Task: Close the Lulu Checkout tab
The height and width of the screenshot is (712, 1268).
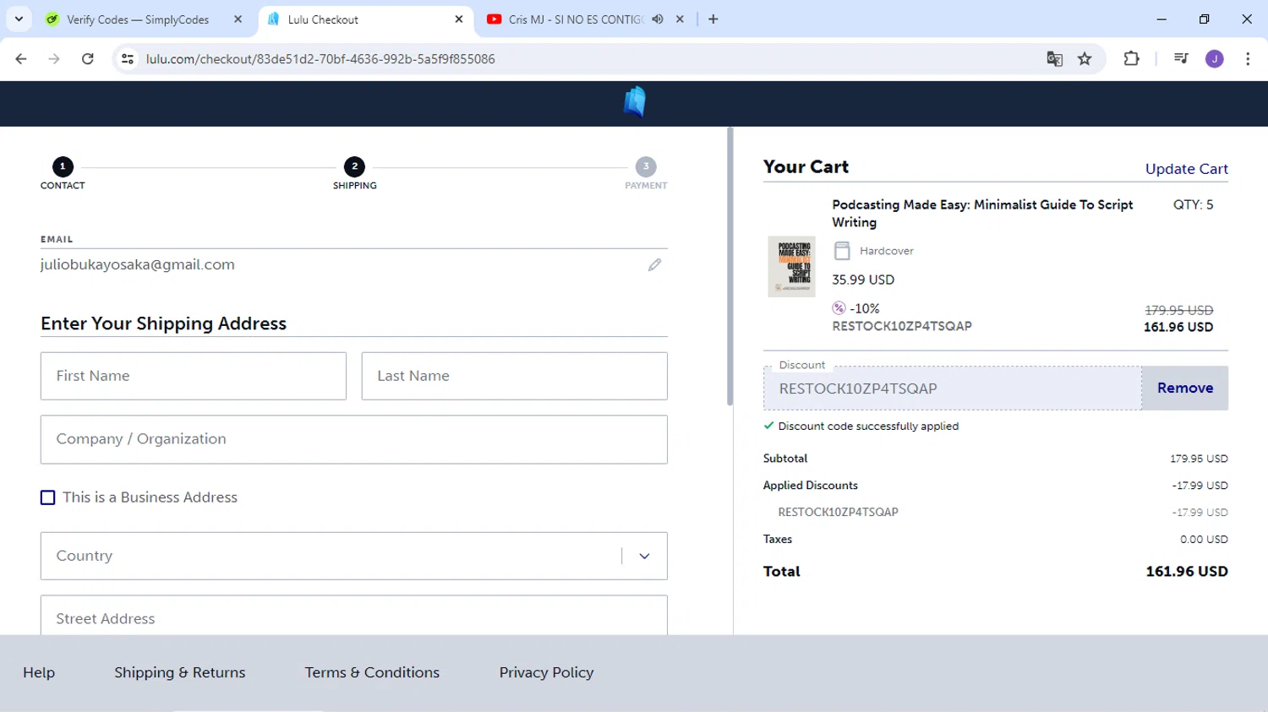Action: point(459,19)
